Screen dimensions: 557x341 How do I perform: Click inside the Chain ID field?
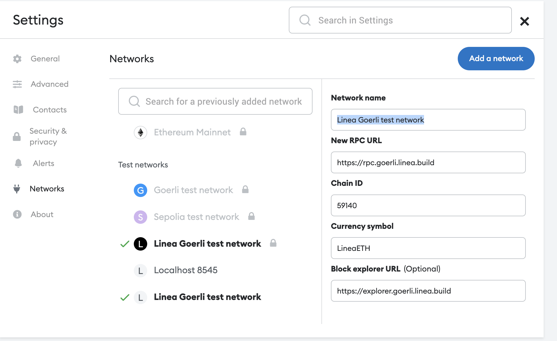pyautogui.click(x=428, y=206)
